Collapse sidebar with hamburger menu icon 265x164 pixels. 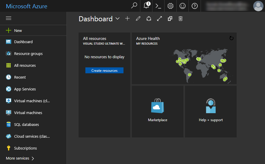click(x=9, y=18)
